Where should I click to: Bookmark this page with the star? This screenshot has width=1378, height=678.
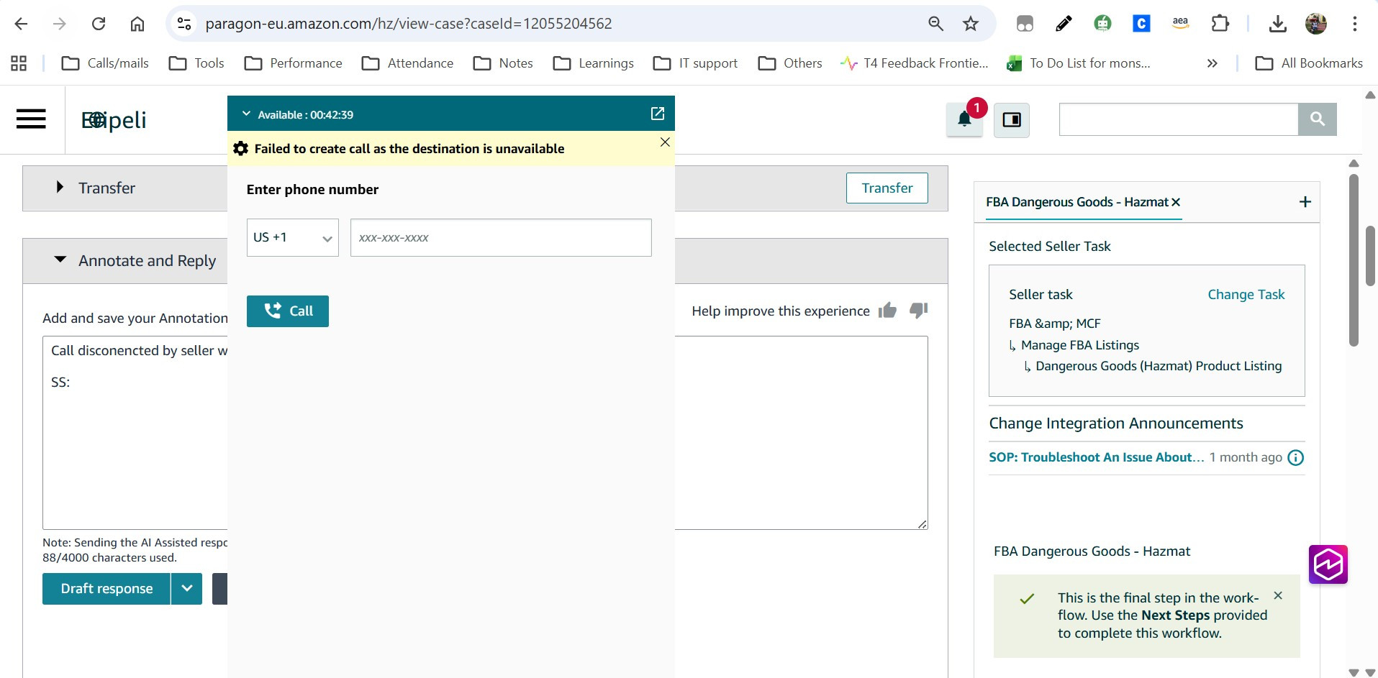tap(971, 24)
